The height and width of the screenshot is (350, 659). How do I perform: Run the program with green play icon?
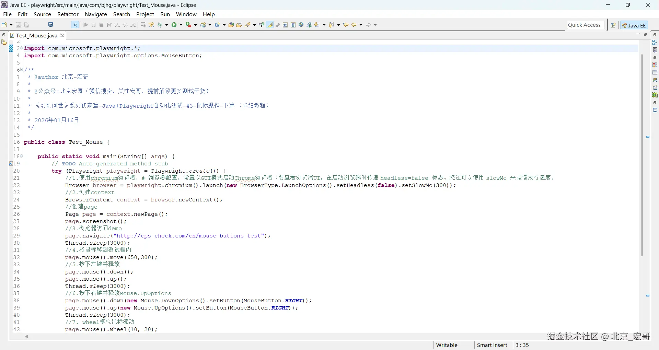pyautogui.click(x=174, y=25)
